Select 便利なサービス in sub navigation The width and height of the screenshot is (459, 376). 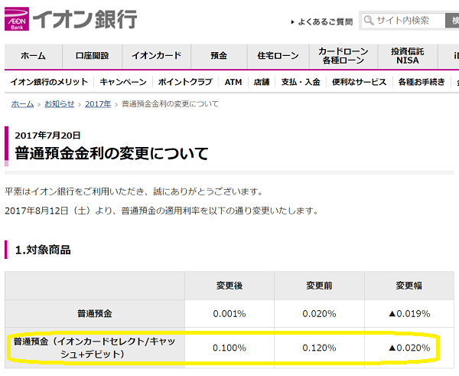[360, 82]
